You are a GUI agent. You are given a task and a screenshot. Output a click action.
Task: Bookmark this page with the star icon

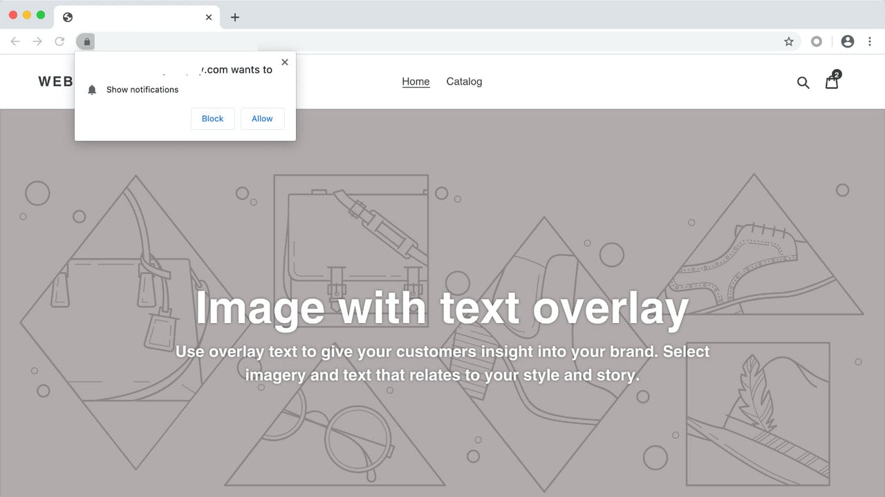pos(789,41)
